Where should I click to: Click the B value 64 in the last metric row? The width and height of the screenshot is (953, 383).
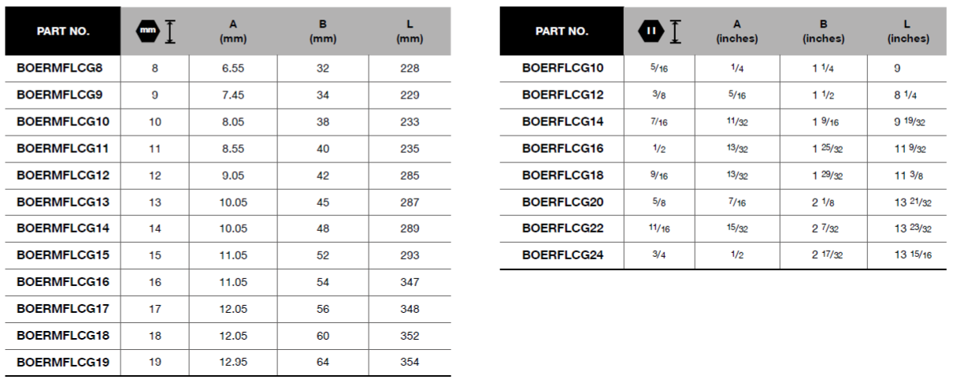pyautogui.click(x=323, y=363)
